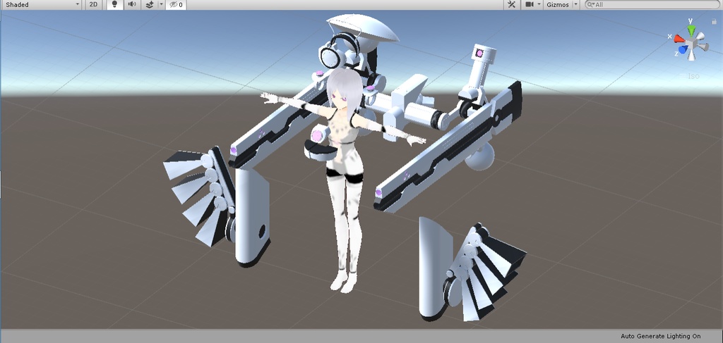723x343 pixels.
Task: Click the center cube of orientation gizmo
Action: [691, 43]
